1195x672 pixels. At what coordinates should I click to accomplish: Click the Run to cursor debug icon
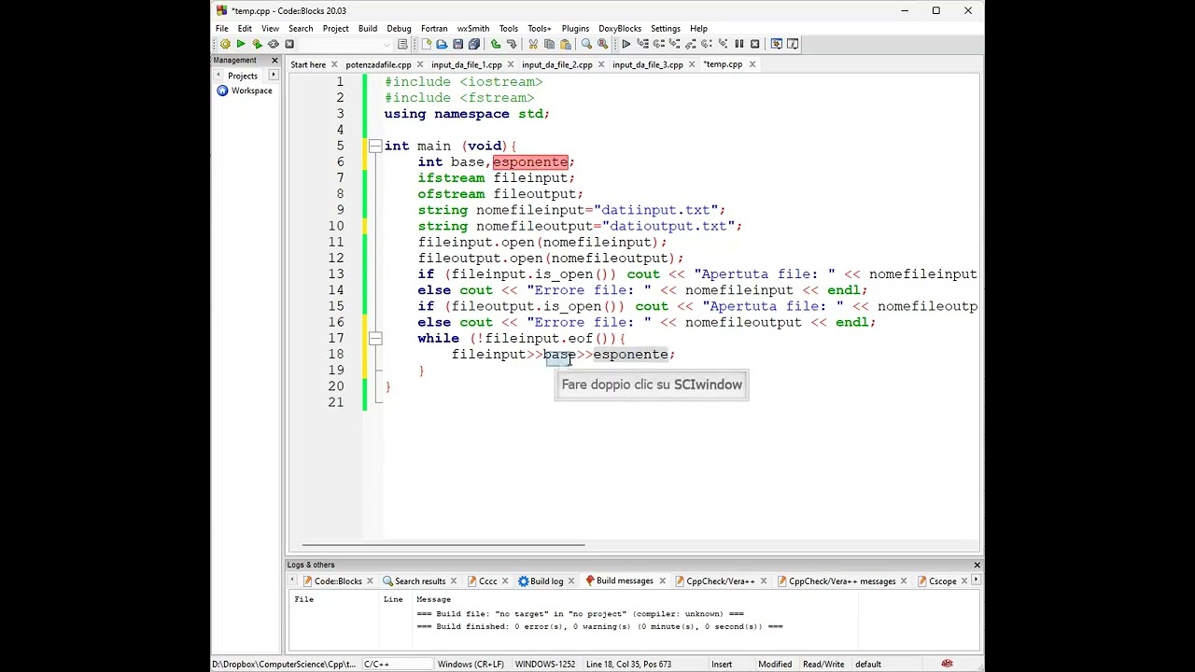(x=642, y=44)
